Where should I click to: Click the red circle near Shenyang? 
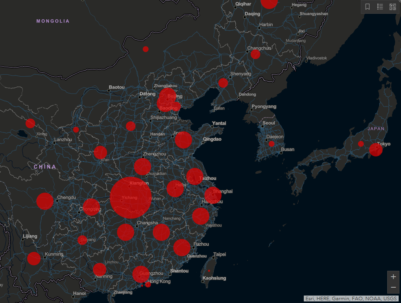(223, 83)
